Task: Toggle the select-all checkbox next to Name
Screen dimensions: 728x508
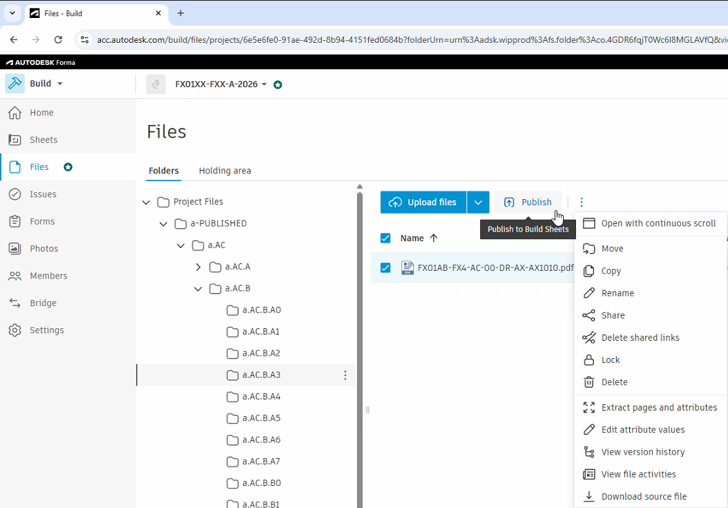Action: 385,238
